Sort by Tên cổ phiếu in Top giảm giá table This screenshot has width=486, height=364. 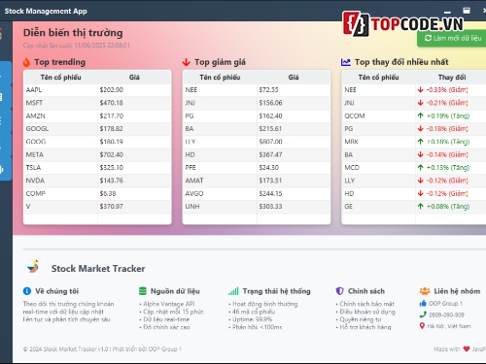220,78
